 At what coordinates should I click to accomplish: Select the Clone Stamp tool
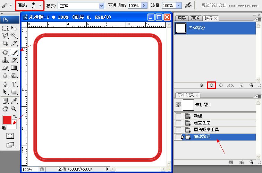click(x=5, y=60)
